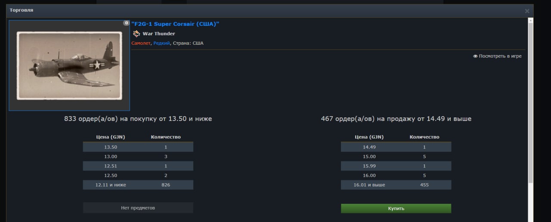Select the 16.00 sell order price
The height and width of the screenshot is (222, 551).
click(x=369, y=176)
